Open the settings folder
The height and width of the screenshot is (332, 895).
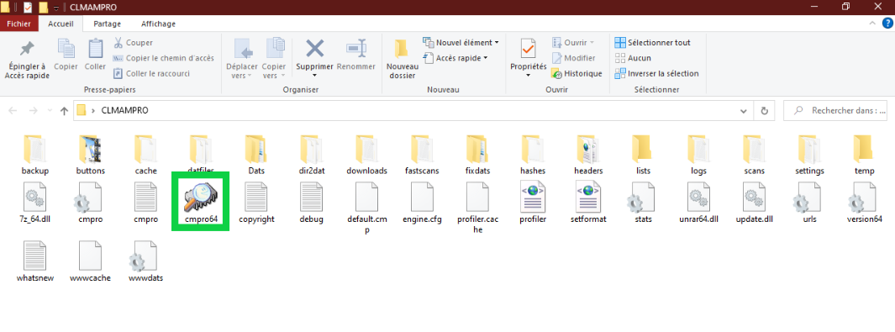click(809, 155)
